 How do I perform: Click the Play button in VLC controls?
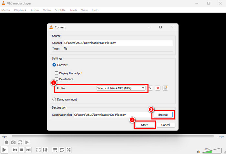click(x=4, y=150)
